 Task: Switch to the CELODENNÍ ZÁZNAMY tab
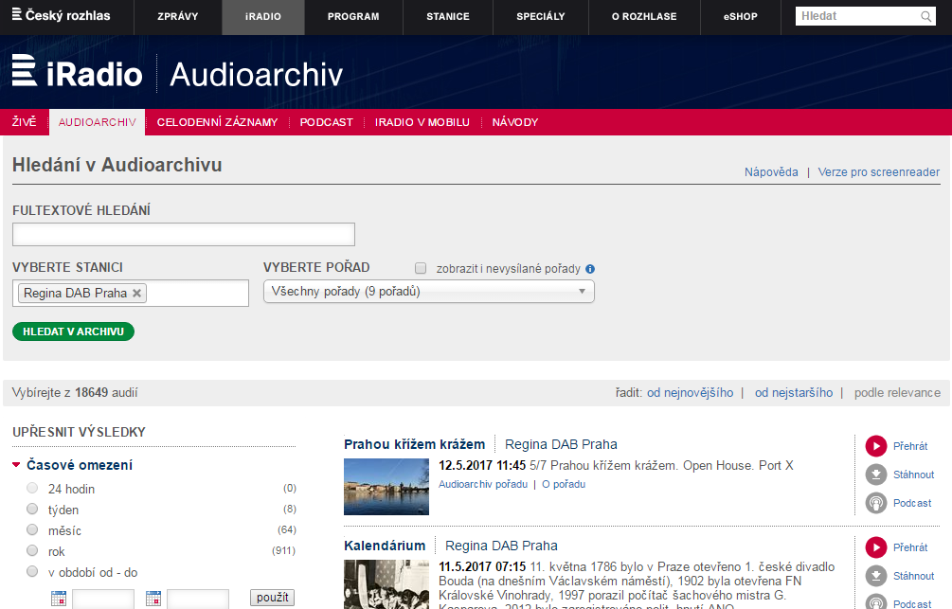point(217,122)
